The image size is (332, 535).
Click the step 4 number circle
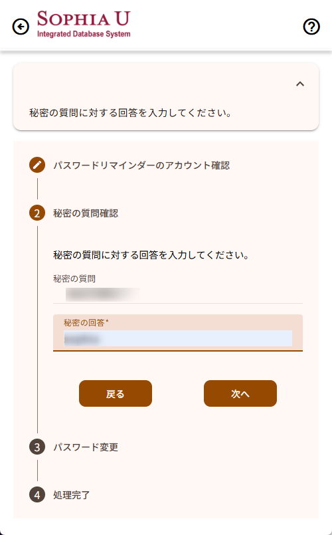37,494
